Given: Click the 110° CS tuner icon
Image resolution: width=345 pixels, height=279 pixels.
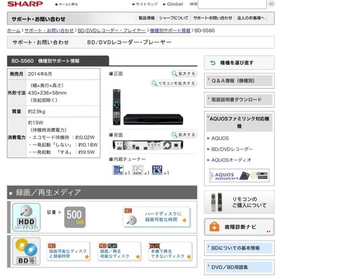Looking at the screenshot, I should [157, 170].
